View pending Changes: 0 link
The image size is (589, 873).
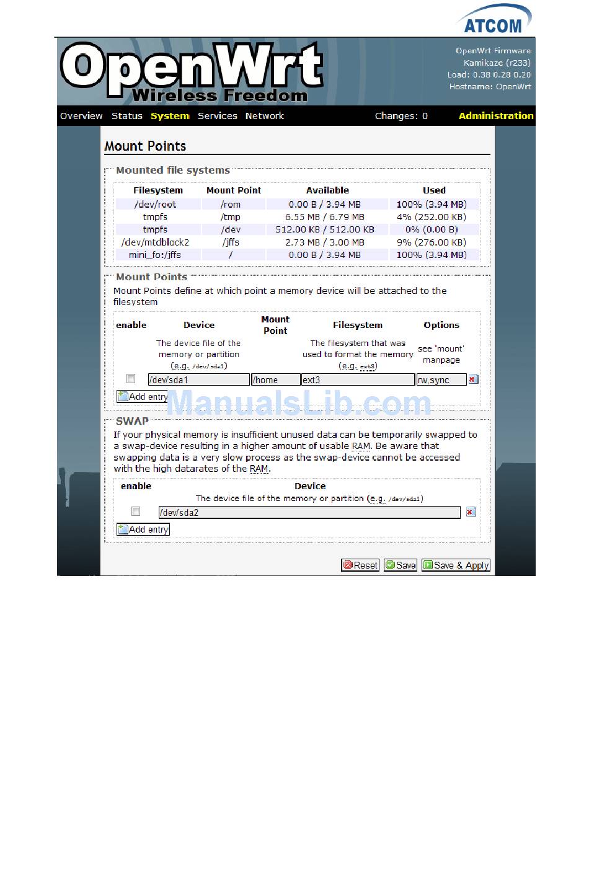(x=401, y=116)
